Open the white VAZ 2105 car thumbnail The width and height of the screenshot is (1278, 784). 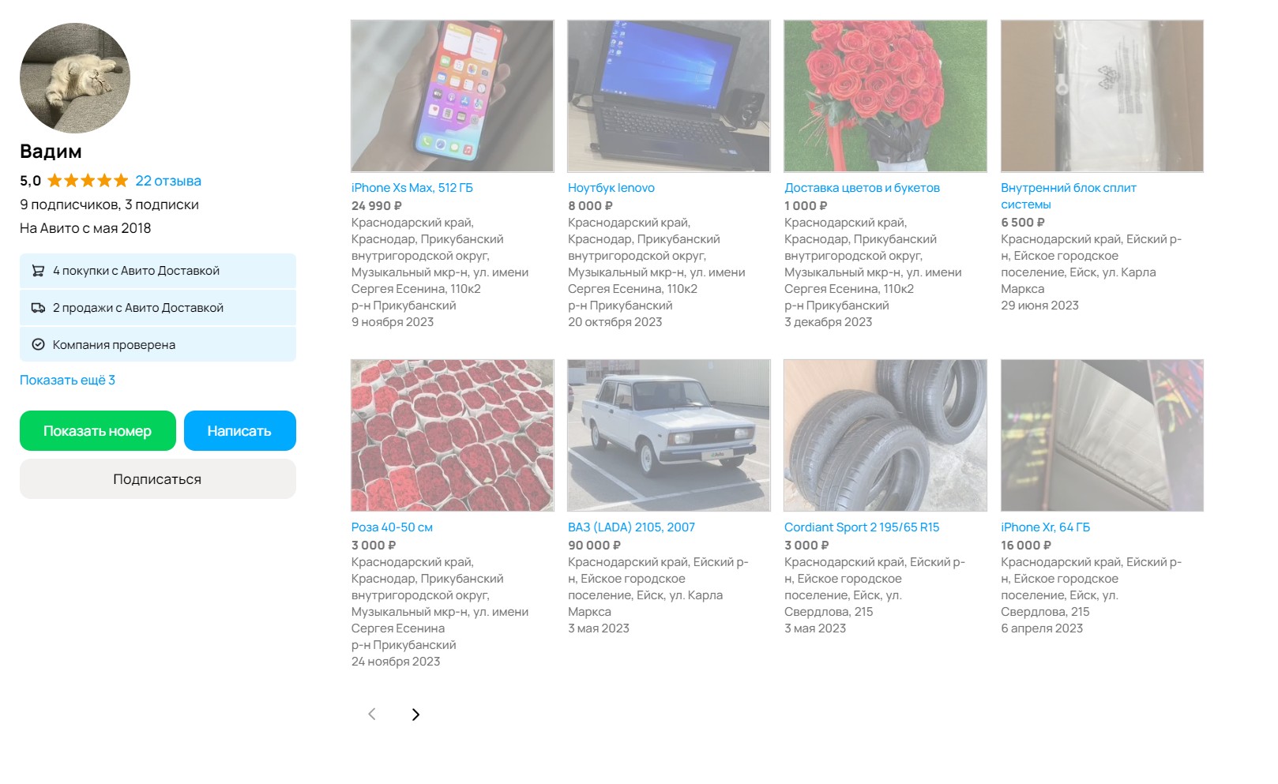(x=669, y=436)
